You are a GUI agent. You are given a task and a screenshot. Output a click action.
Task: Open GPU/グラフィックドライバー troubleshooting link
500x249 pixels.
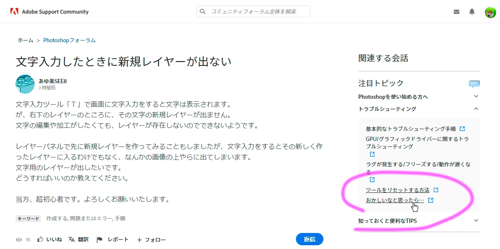[x=417, y=143]
